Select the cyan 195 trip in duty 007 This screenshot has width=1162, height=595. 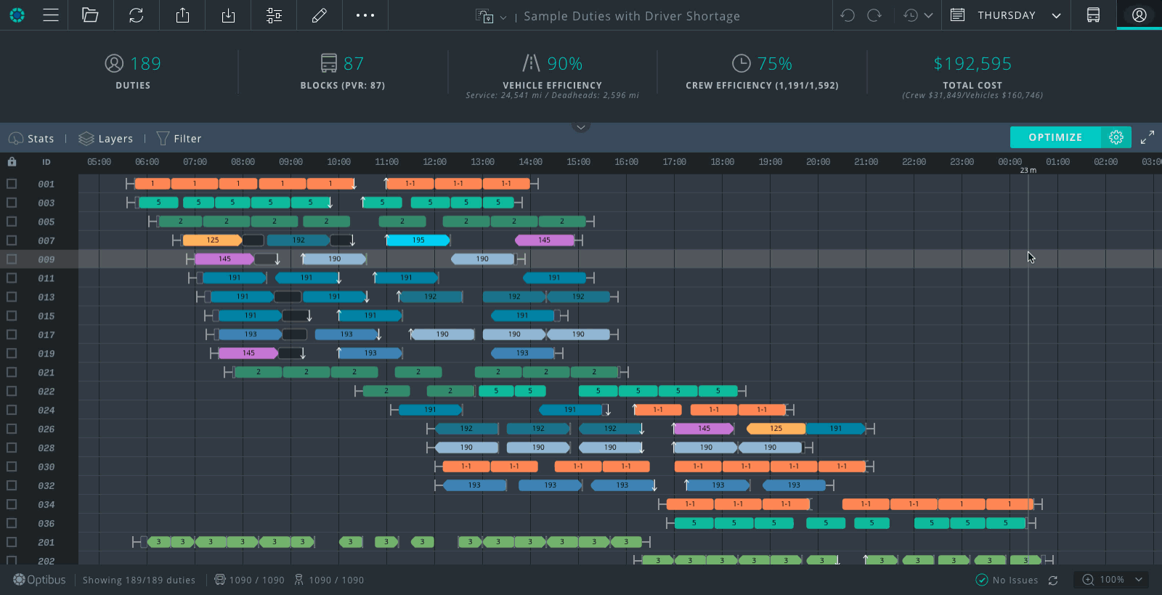coord(418,240)
